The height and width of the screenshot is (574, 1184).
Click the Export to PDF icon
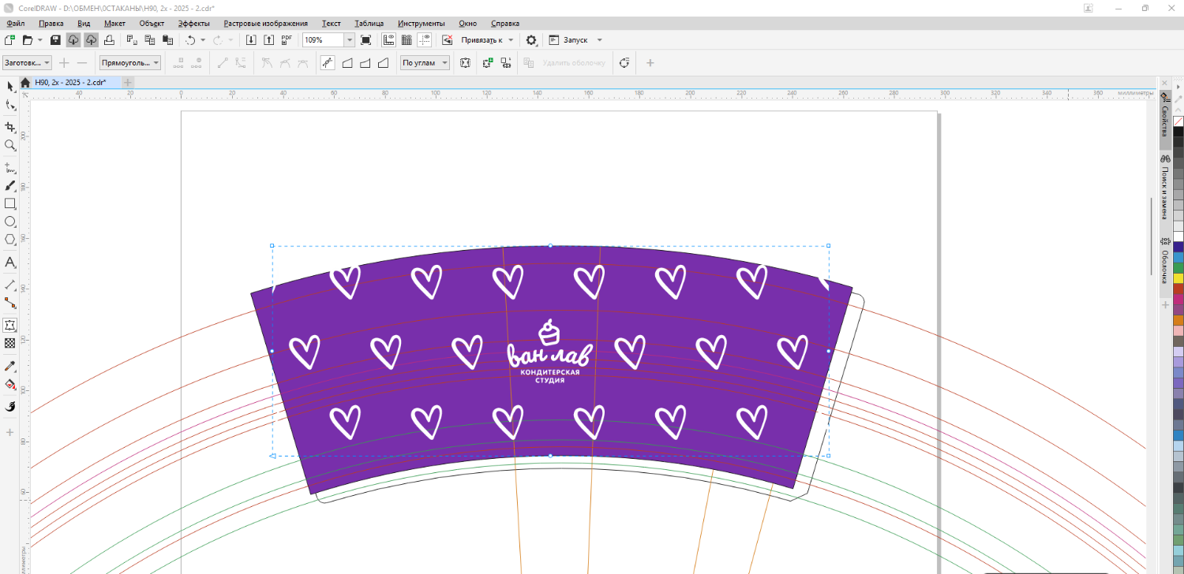(x=287, y=40)
